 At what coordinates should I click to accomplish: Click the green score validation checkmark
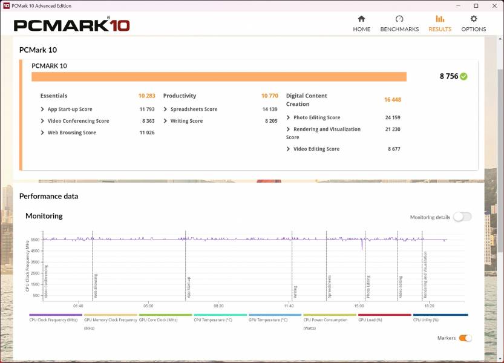tap(463, 76)
